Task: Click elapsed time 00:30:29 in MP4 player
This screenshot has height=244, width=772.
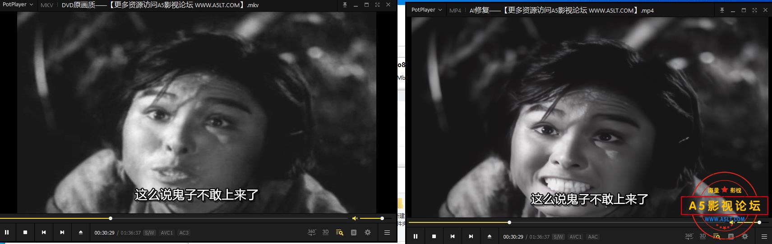Action: coord(513,237)
